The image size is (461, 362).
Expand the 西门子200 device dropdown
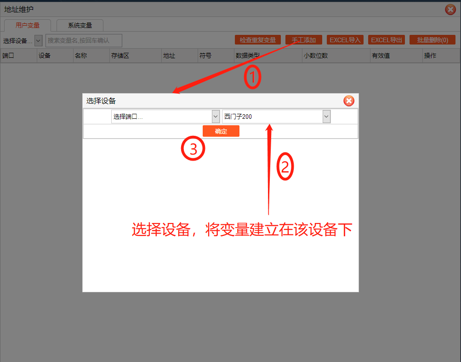point(326,117)
